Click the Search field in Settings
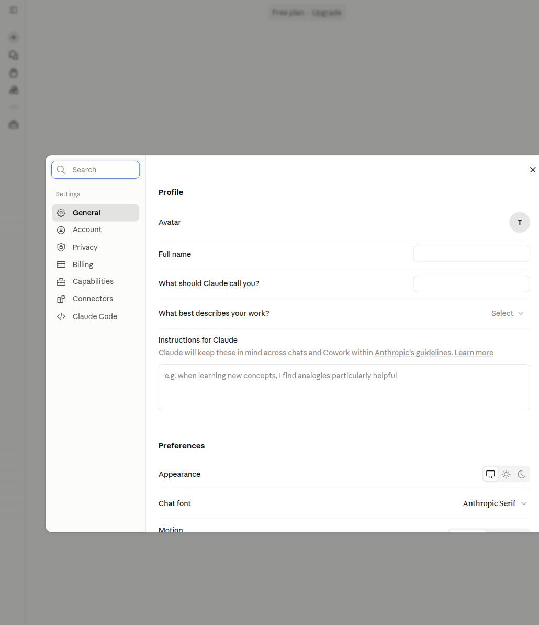539x625 pixels. pos(96,170)
